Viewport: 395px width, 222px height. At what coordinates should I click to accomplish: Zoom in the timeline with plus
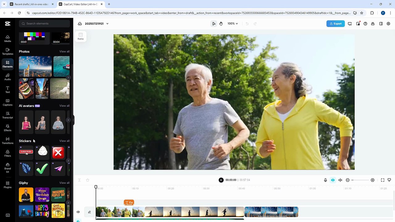pyautogui.click(x=372, y=180)
